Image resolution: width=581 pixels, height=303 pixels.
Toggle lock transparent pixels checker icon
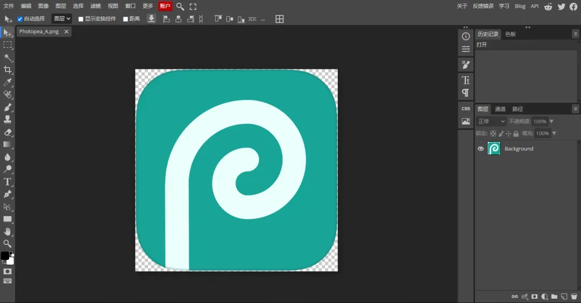493,134
